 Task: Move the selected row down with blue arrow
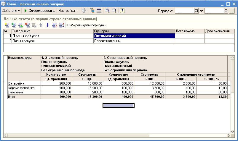point(47,25)
